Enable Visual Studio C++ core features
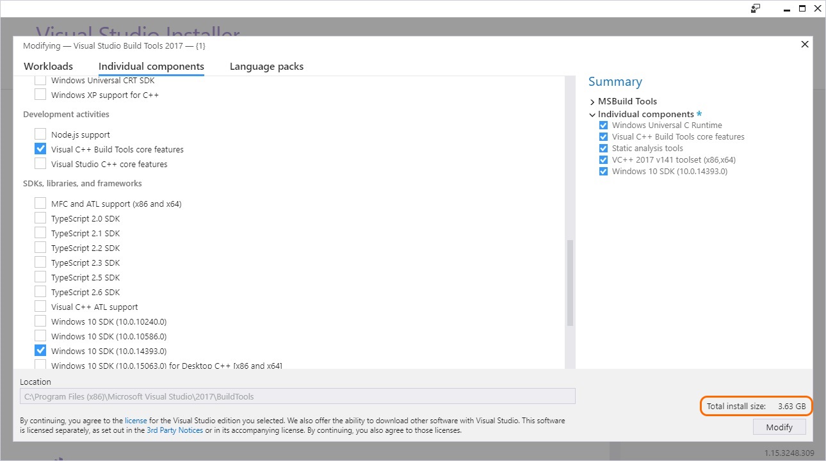Screen dimensions: 826x461 pos(40,163)
